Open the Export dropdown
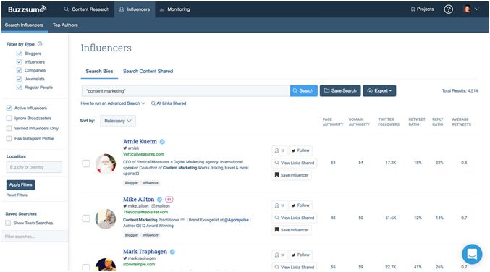 coord(379,90)
